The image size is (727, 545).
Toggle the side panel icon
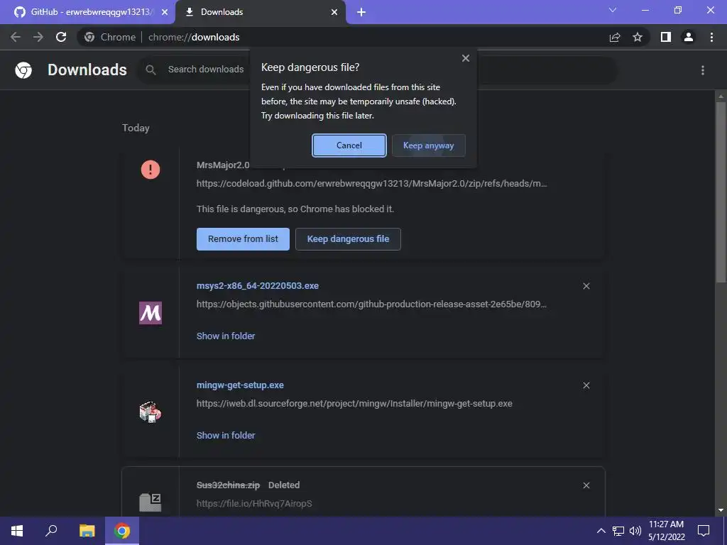[x=666, y=37]
